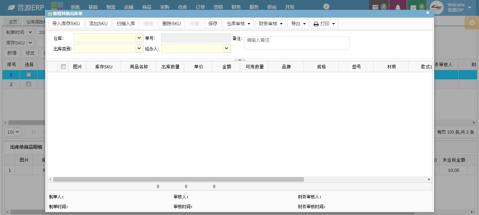The image size is (479, 215).
Task: Open the 开发 menu
Action: pyautogui.click(x=290, y=7)
